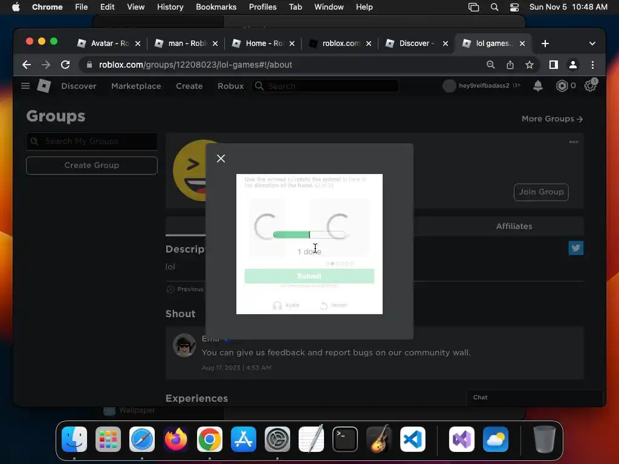Click the browser forward arrow

click(x=46, y=65)
